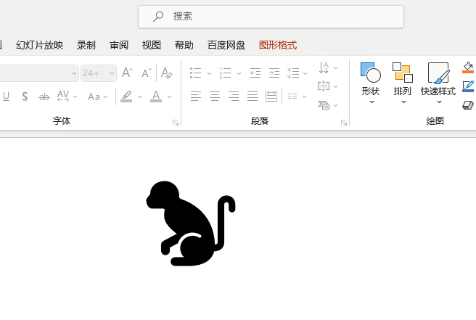Click the search box at top
The image size is (476, 320).
point(271,17)
